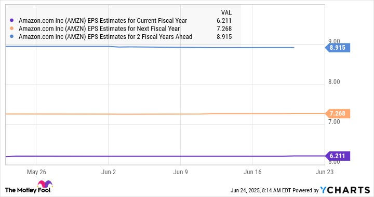This screenshot has height=197, width=374.
Task: Click the 7.268 value in the legend
Action: click(x=224, y=29)
